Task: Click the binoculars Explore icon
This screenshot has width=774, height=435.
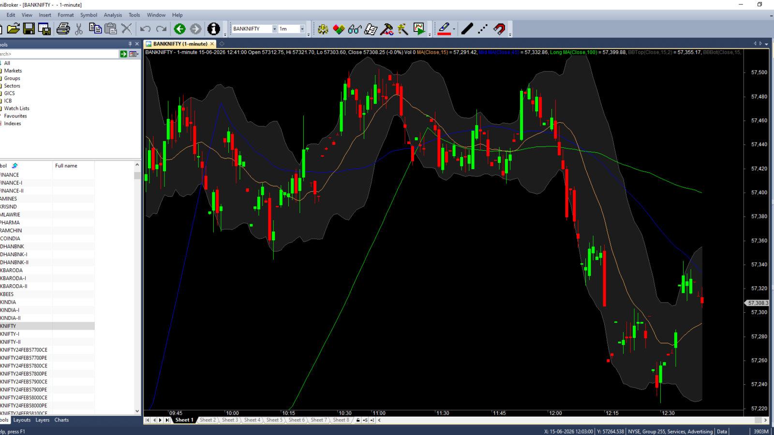Action: (355, 29)
